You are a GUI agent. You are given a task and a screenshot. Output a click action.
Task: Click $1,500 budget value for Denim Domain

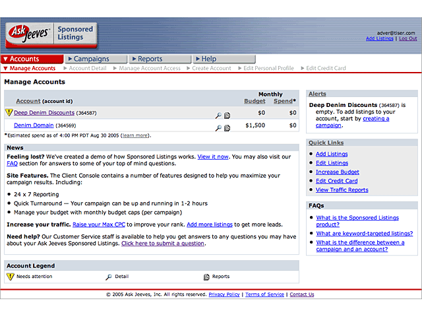point(255,125)
